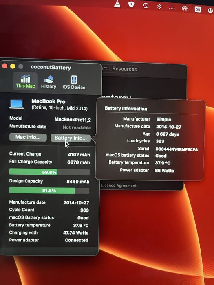This screenshot has width=214, height=285.
Task: Click the 81.5% design capacity bar
Action: pos(49,190)
